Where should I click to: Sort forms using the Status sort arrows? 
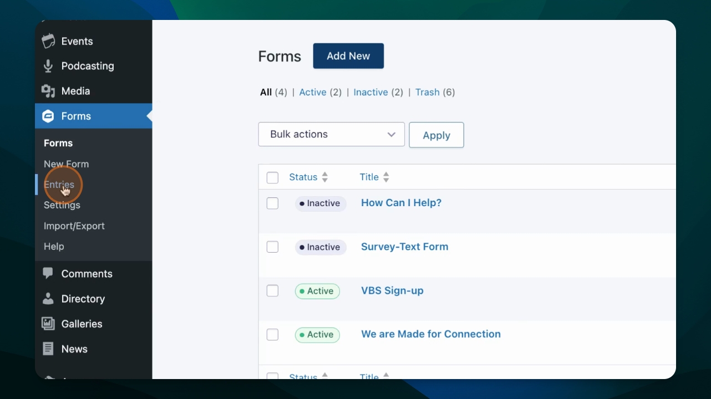click(x=325, y=177)
